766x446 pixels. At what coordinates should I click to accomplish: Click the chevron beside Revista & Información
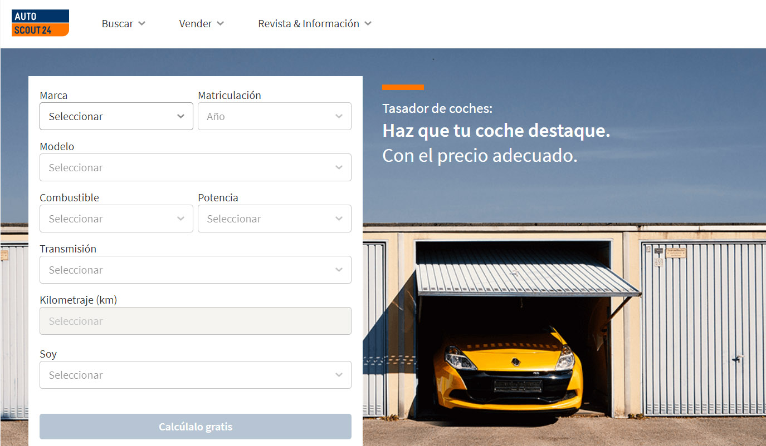tap(368, 24)
